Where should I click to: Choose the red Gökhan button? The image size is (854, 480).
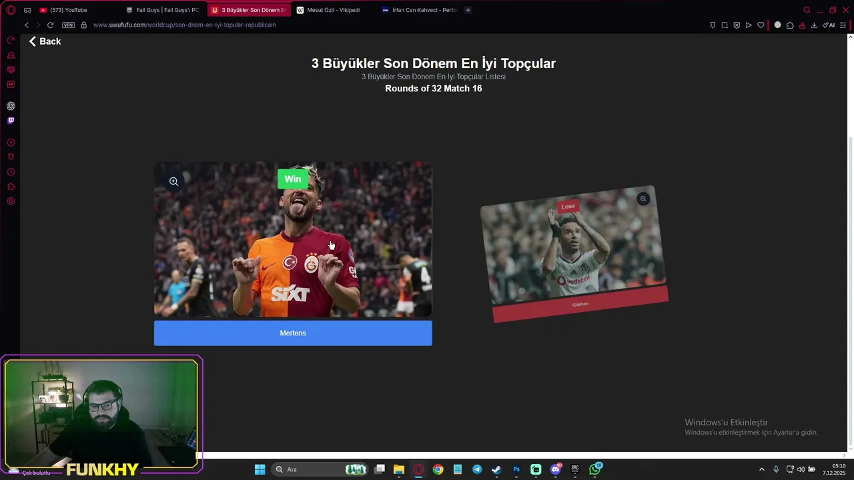click(x=580, y=304)
